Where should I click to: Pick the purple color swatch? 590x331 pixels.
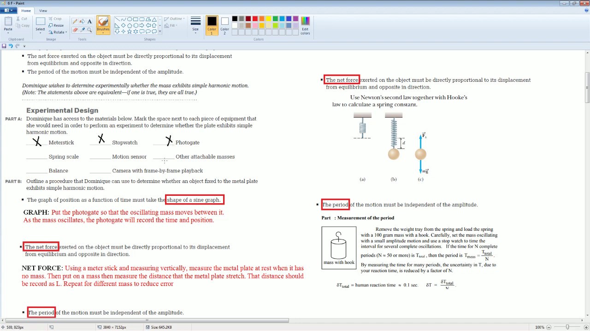tap(295, 19)
